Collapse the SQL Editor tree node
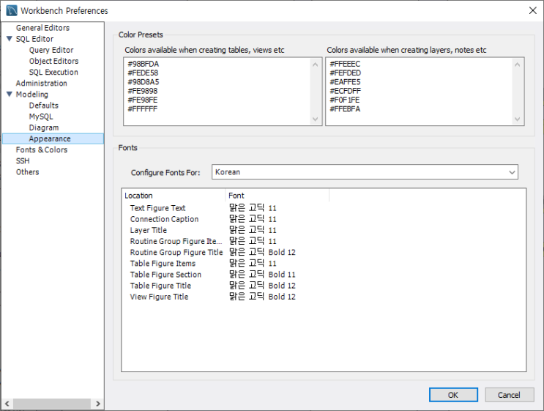Image resolution: width=544 pixels, height=411 pixels. [x=10, y=40]
